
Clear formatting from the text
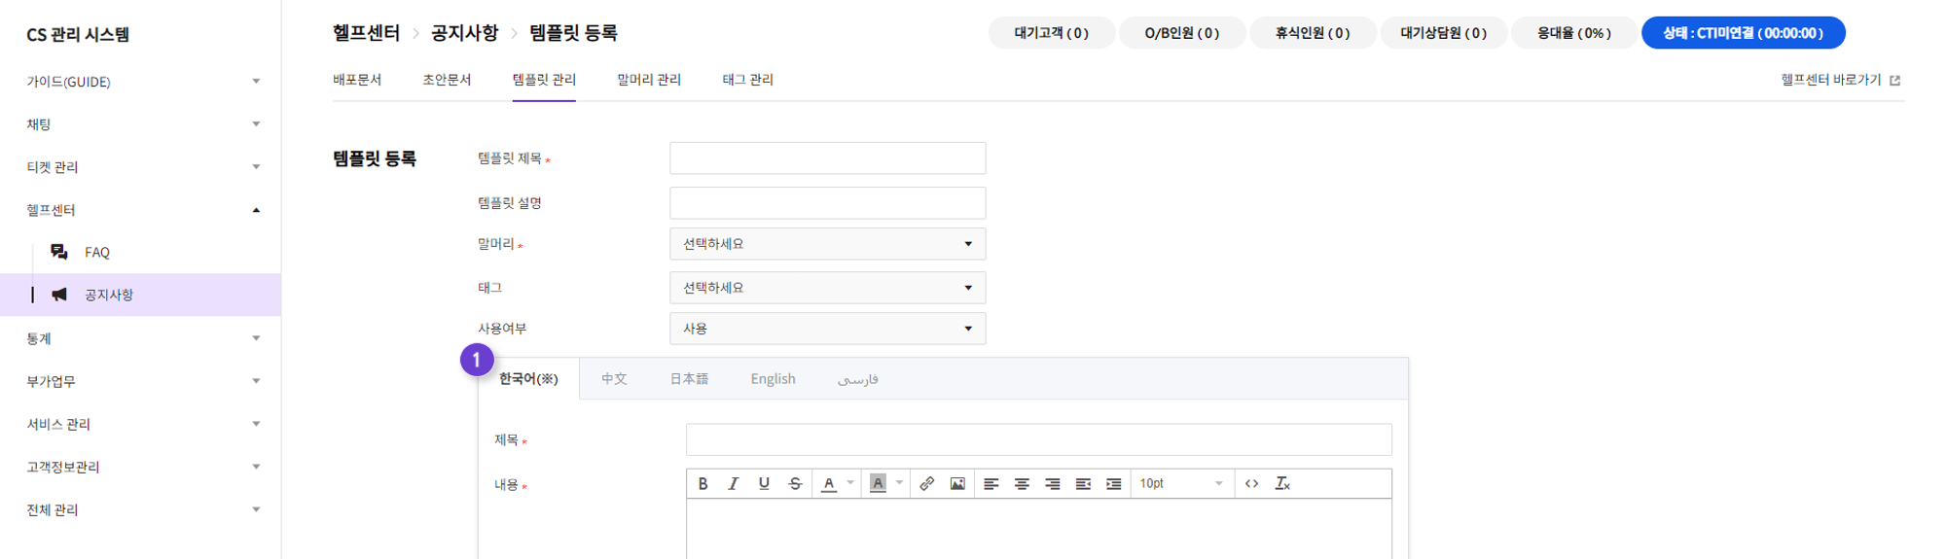click(1282, 483)
